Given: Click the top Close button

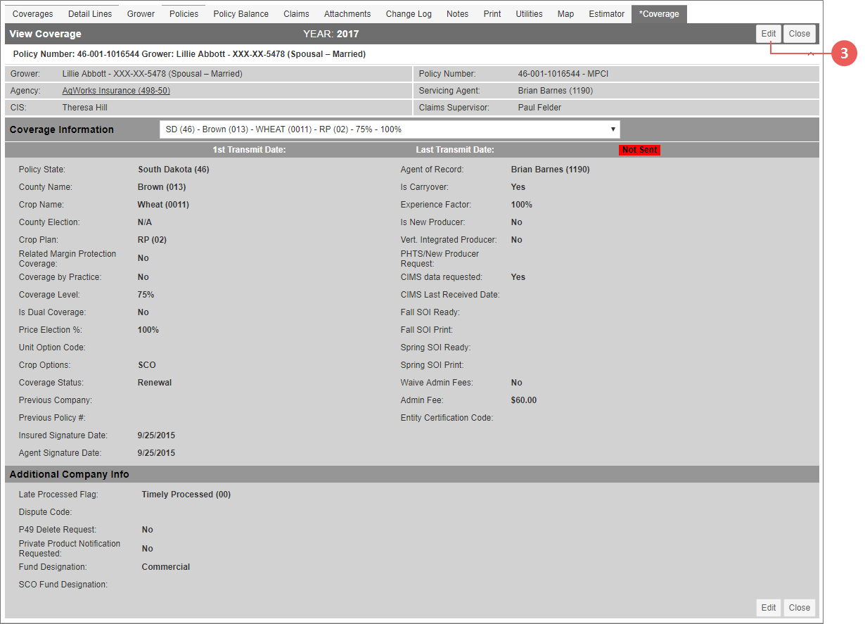Looking at the screenshot, I should (x=800, y=34).
